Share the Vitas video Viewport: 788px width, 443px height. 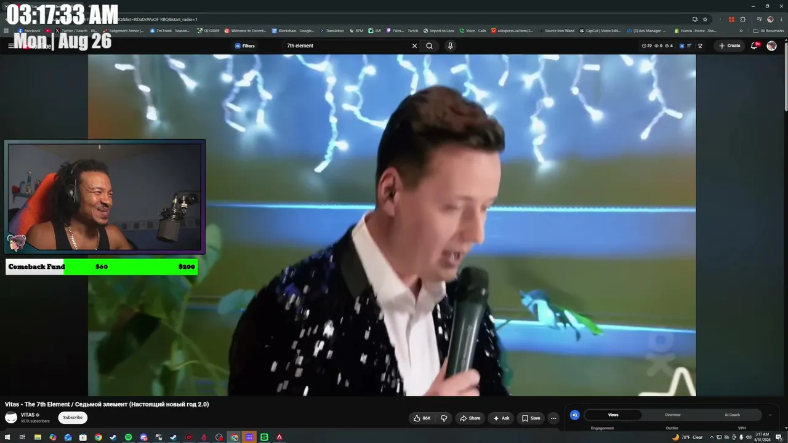point(470,418)
